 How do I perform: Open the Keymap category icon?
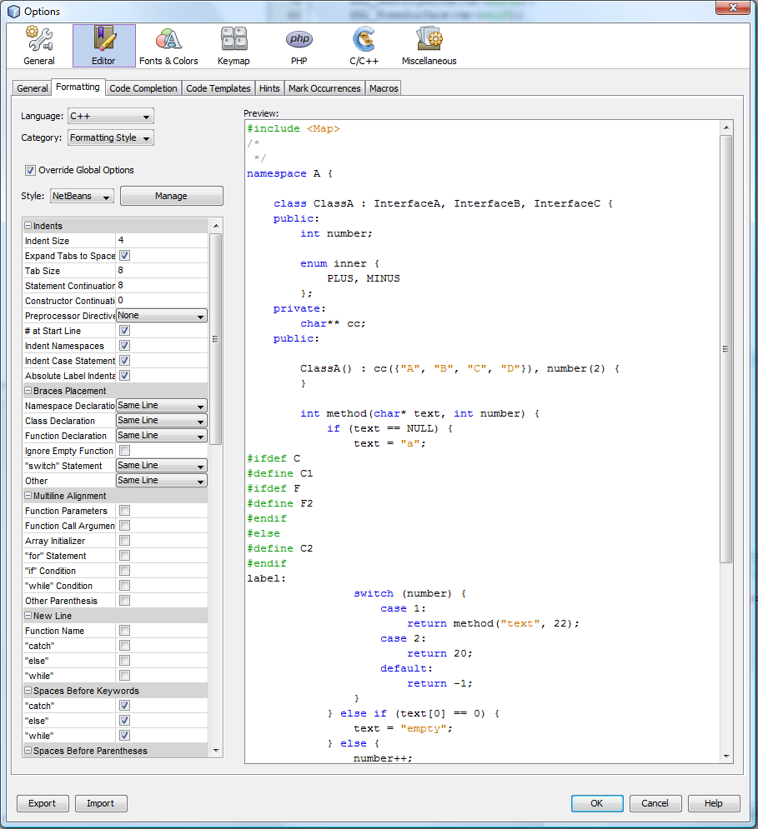[233, 46]
